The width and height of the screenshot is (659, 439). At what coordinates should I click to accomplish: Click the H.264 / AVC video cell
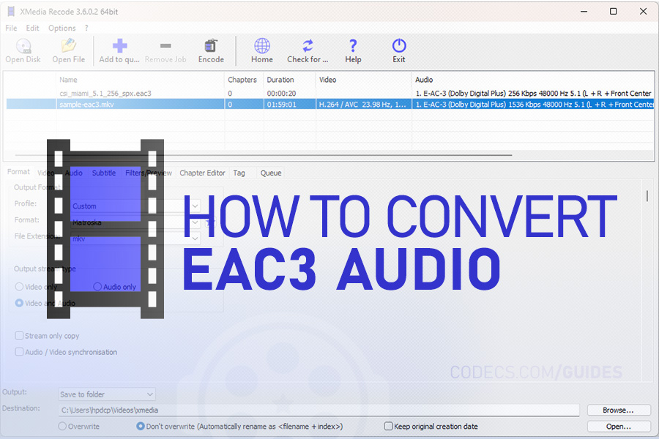click(363, 104)
